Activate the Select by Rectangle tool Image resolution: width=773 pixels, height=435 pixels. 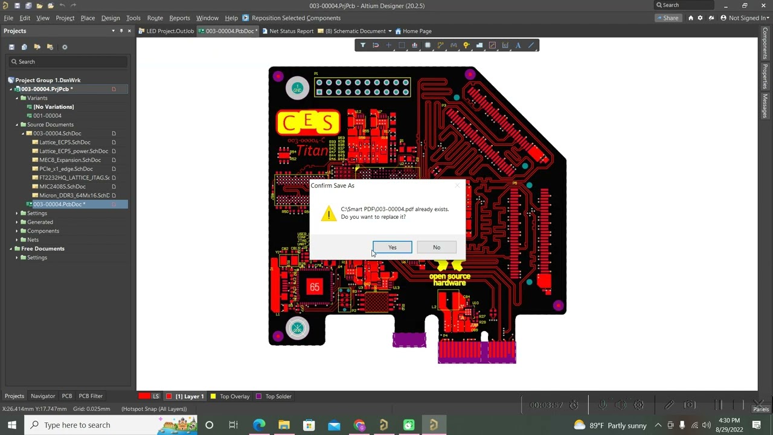pos(402,45)
